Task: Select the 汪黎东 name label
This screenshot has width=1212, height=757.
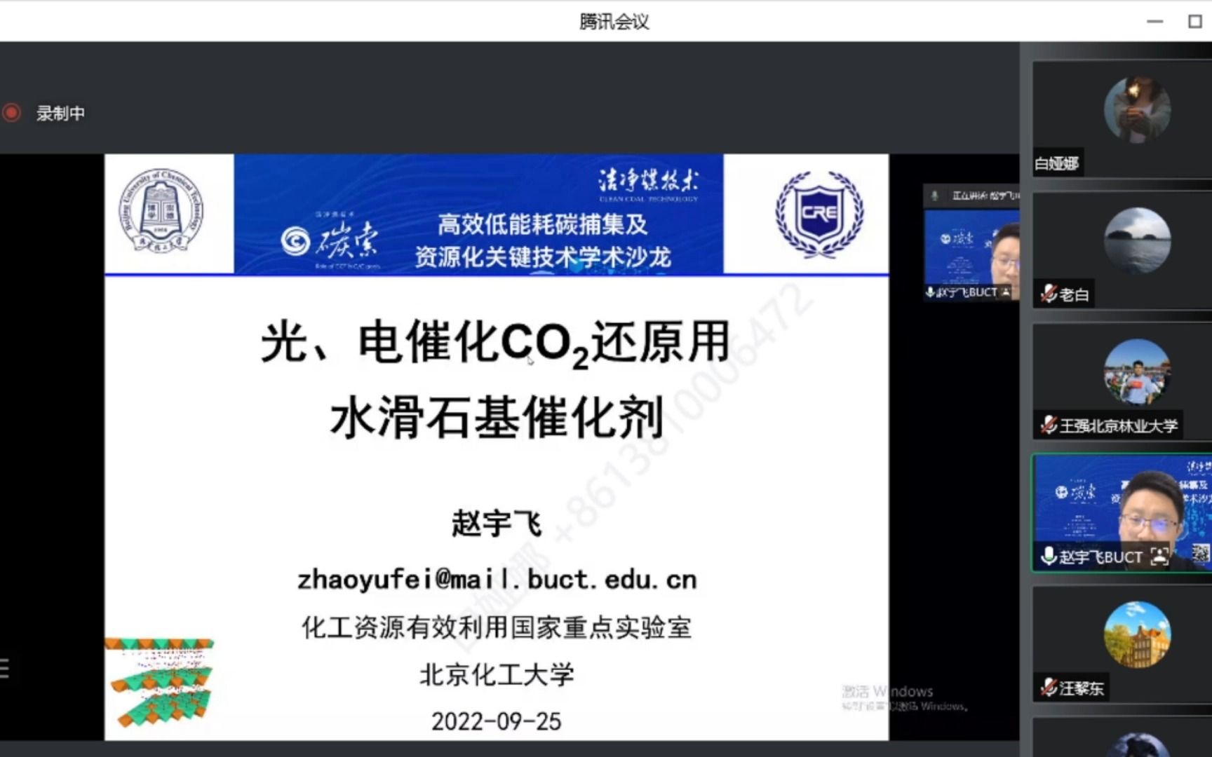Action: (x=1082, y=688)
